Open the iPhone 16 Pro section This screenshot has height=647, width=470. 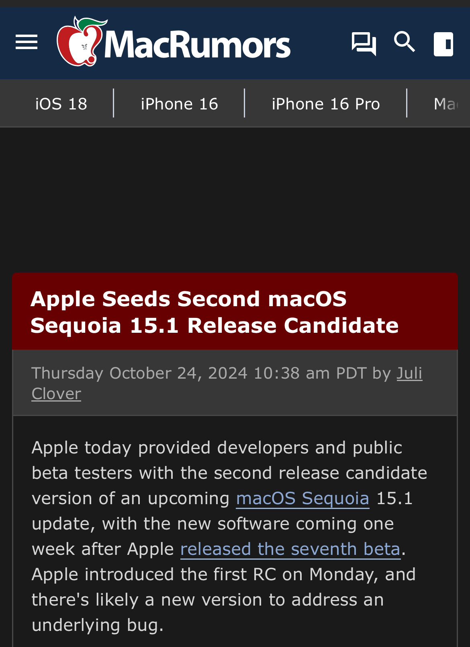(326, 103)
